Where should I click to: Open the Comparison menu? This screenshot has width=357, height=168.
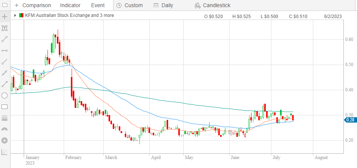(37, 5)
